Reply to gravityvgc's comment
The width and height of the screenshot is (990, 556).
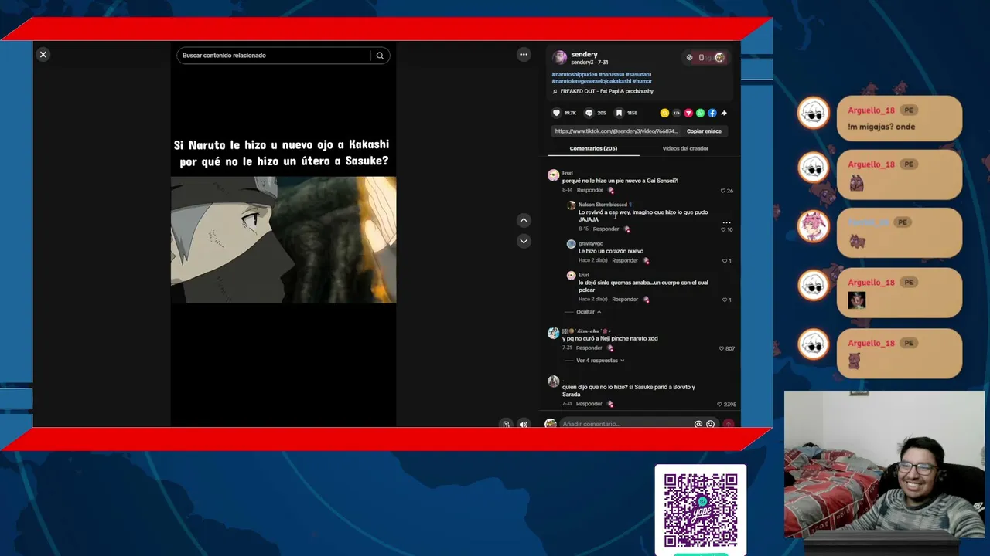pos(625,260)
